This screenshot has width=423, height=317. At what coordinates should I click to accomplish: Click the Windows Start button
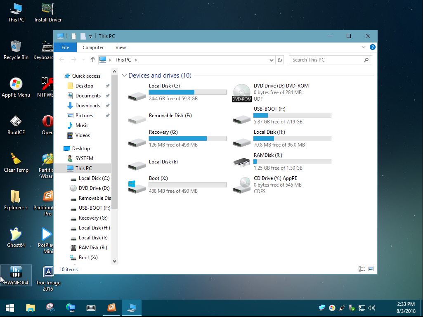click(10, 308)
